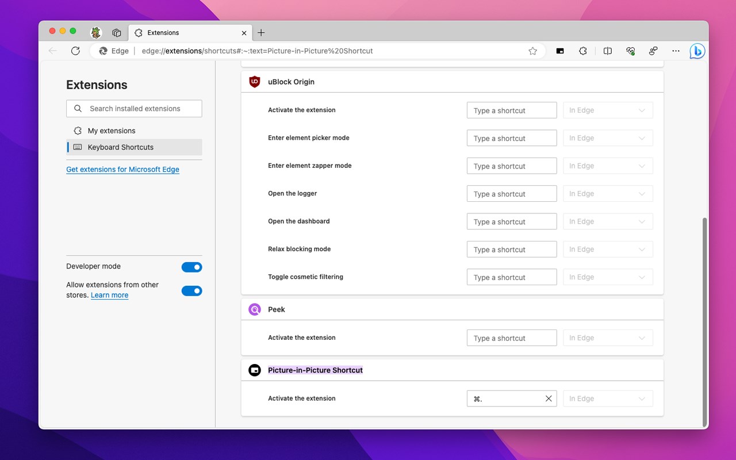
Task: Open scope dropdown for Relax blocking mode
Action: 608,249
